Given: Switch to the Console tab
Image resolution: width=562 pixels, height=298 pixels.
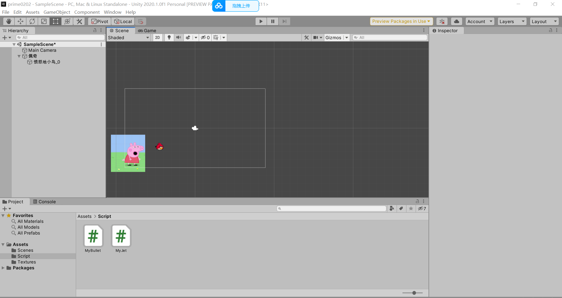Looking at the screenshot, I should coord(44,201).
